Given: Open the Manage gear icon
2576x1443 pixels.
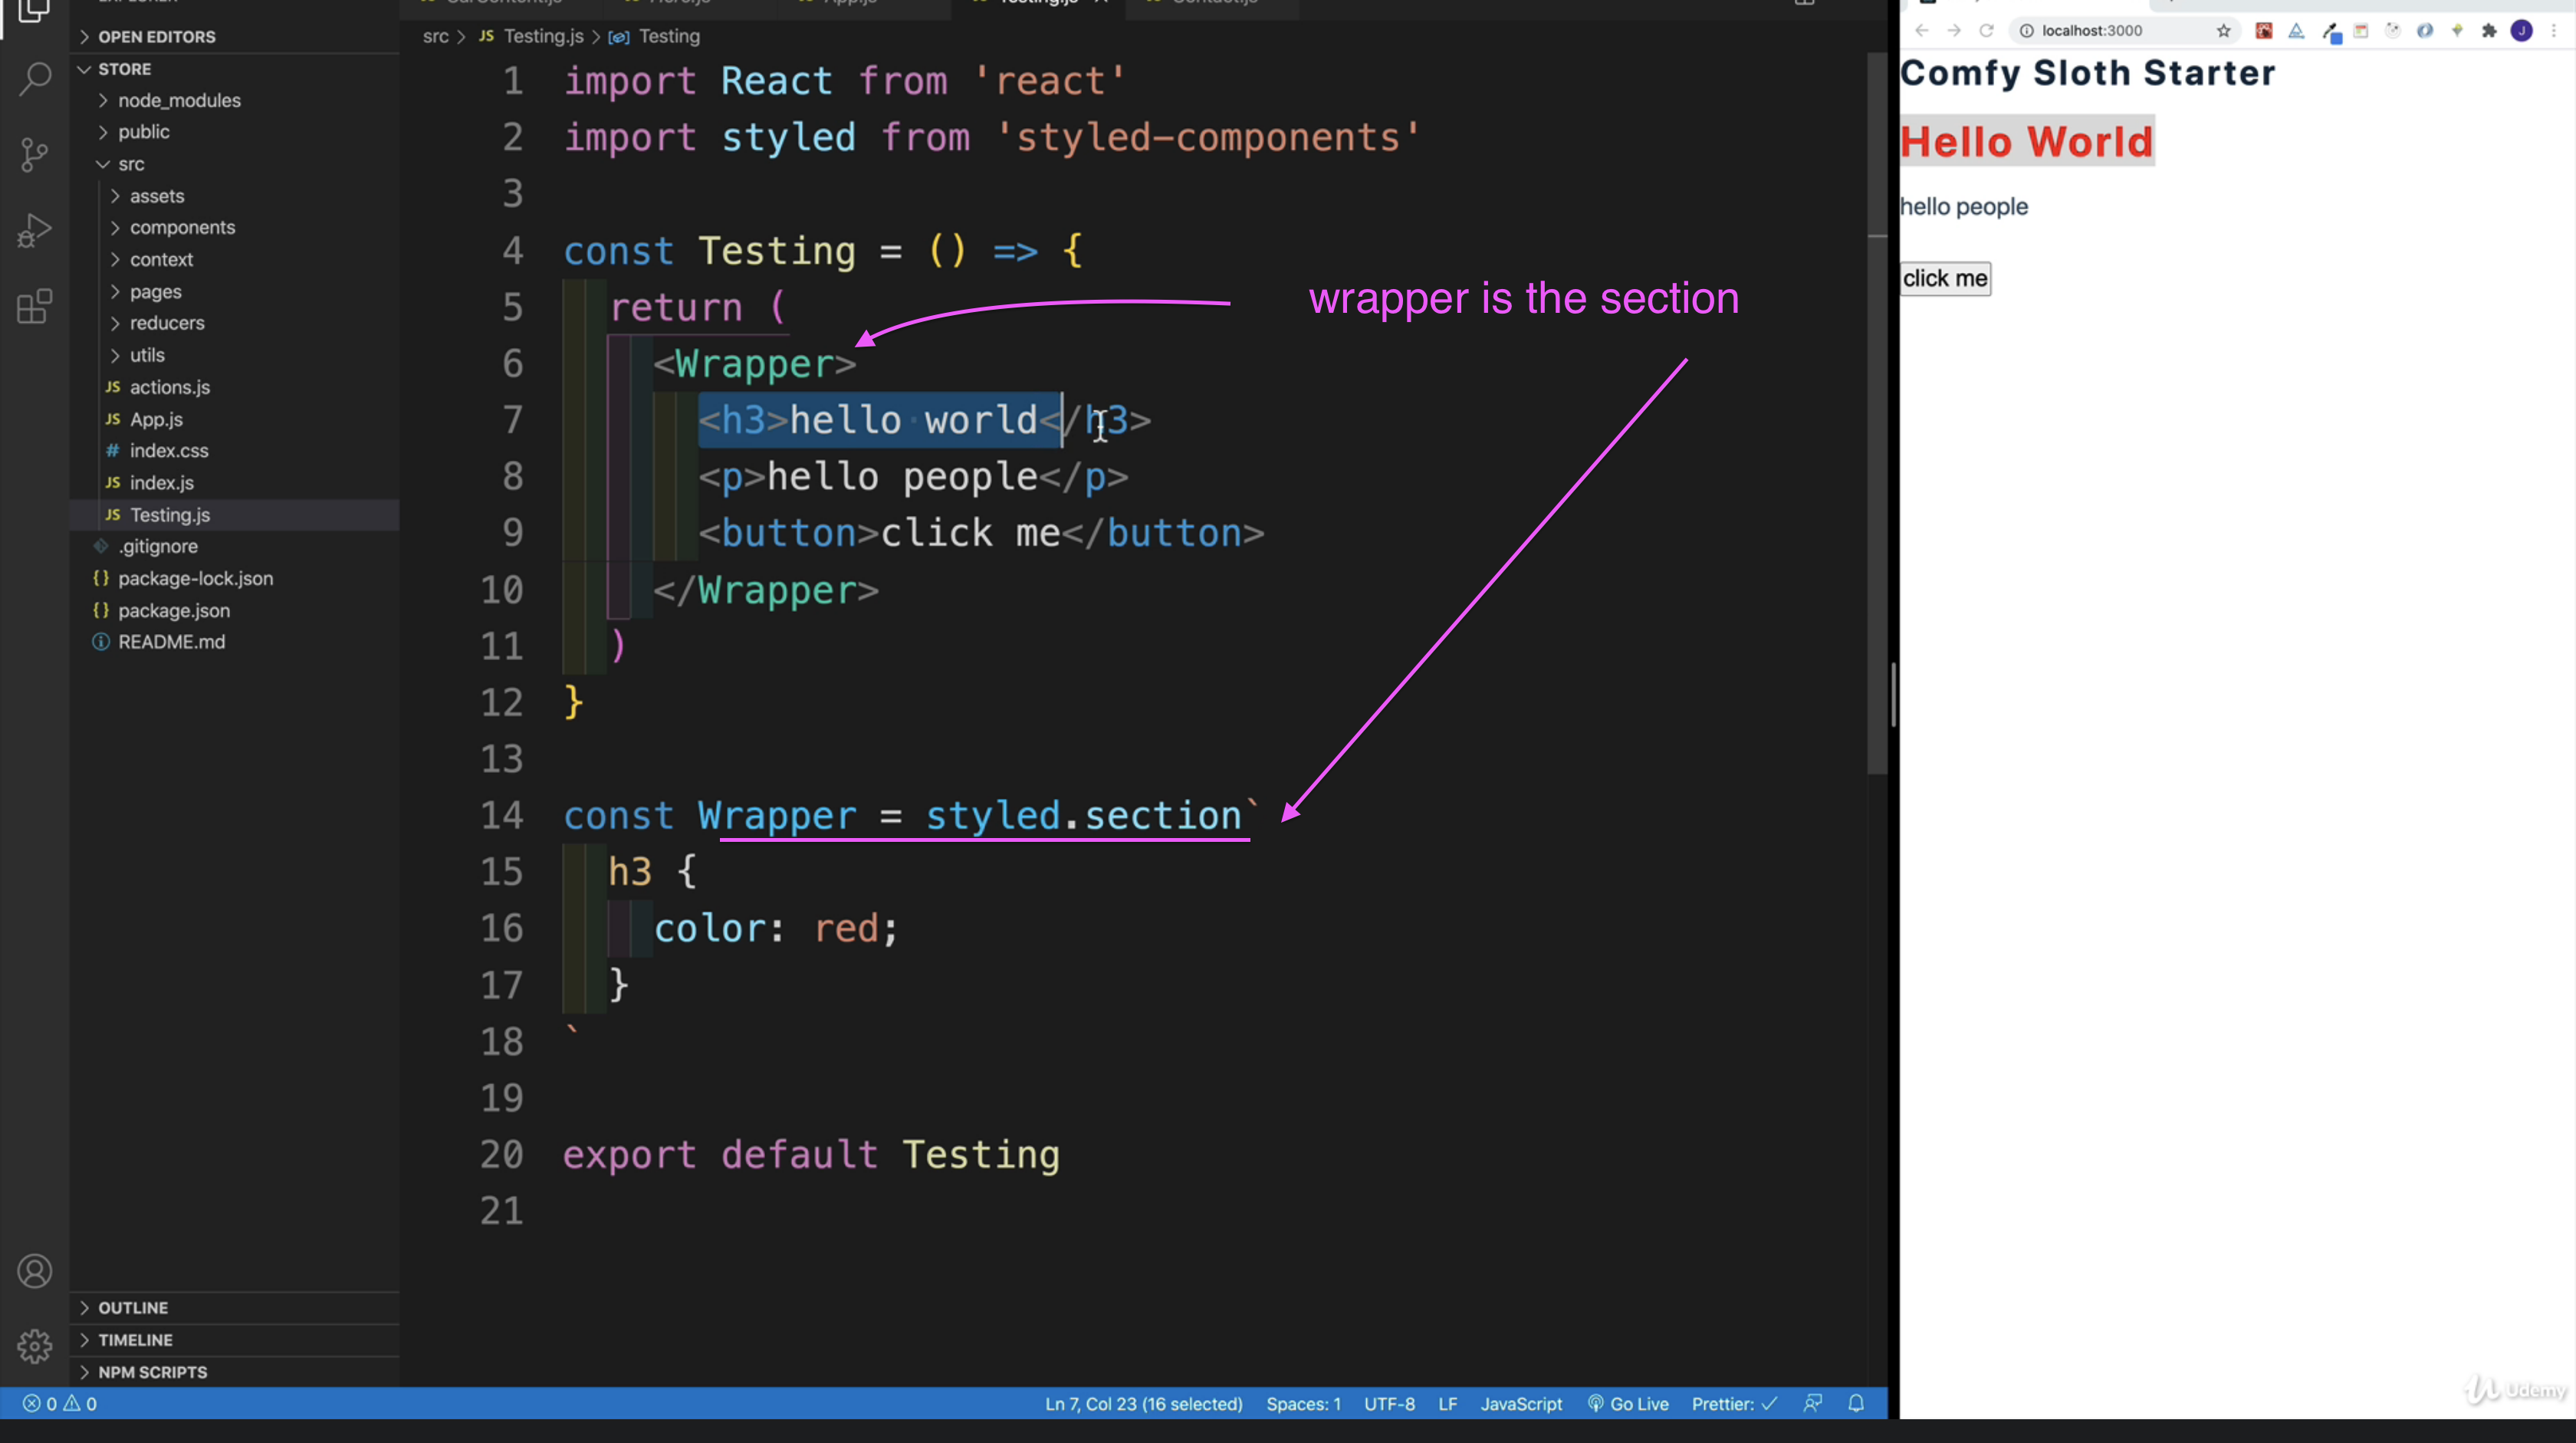Looking at the screenshot, I should click(35, 1346).
